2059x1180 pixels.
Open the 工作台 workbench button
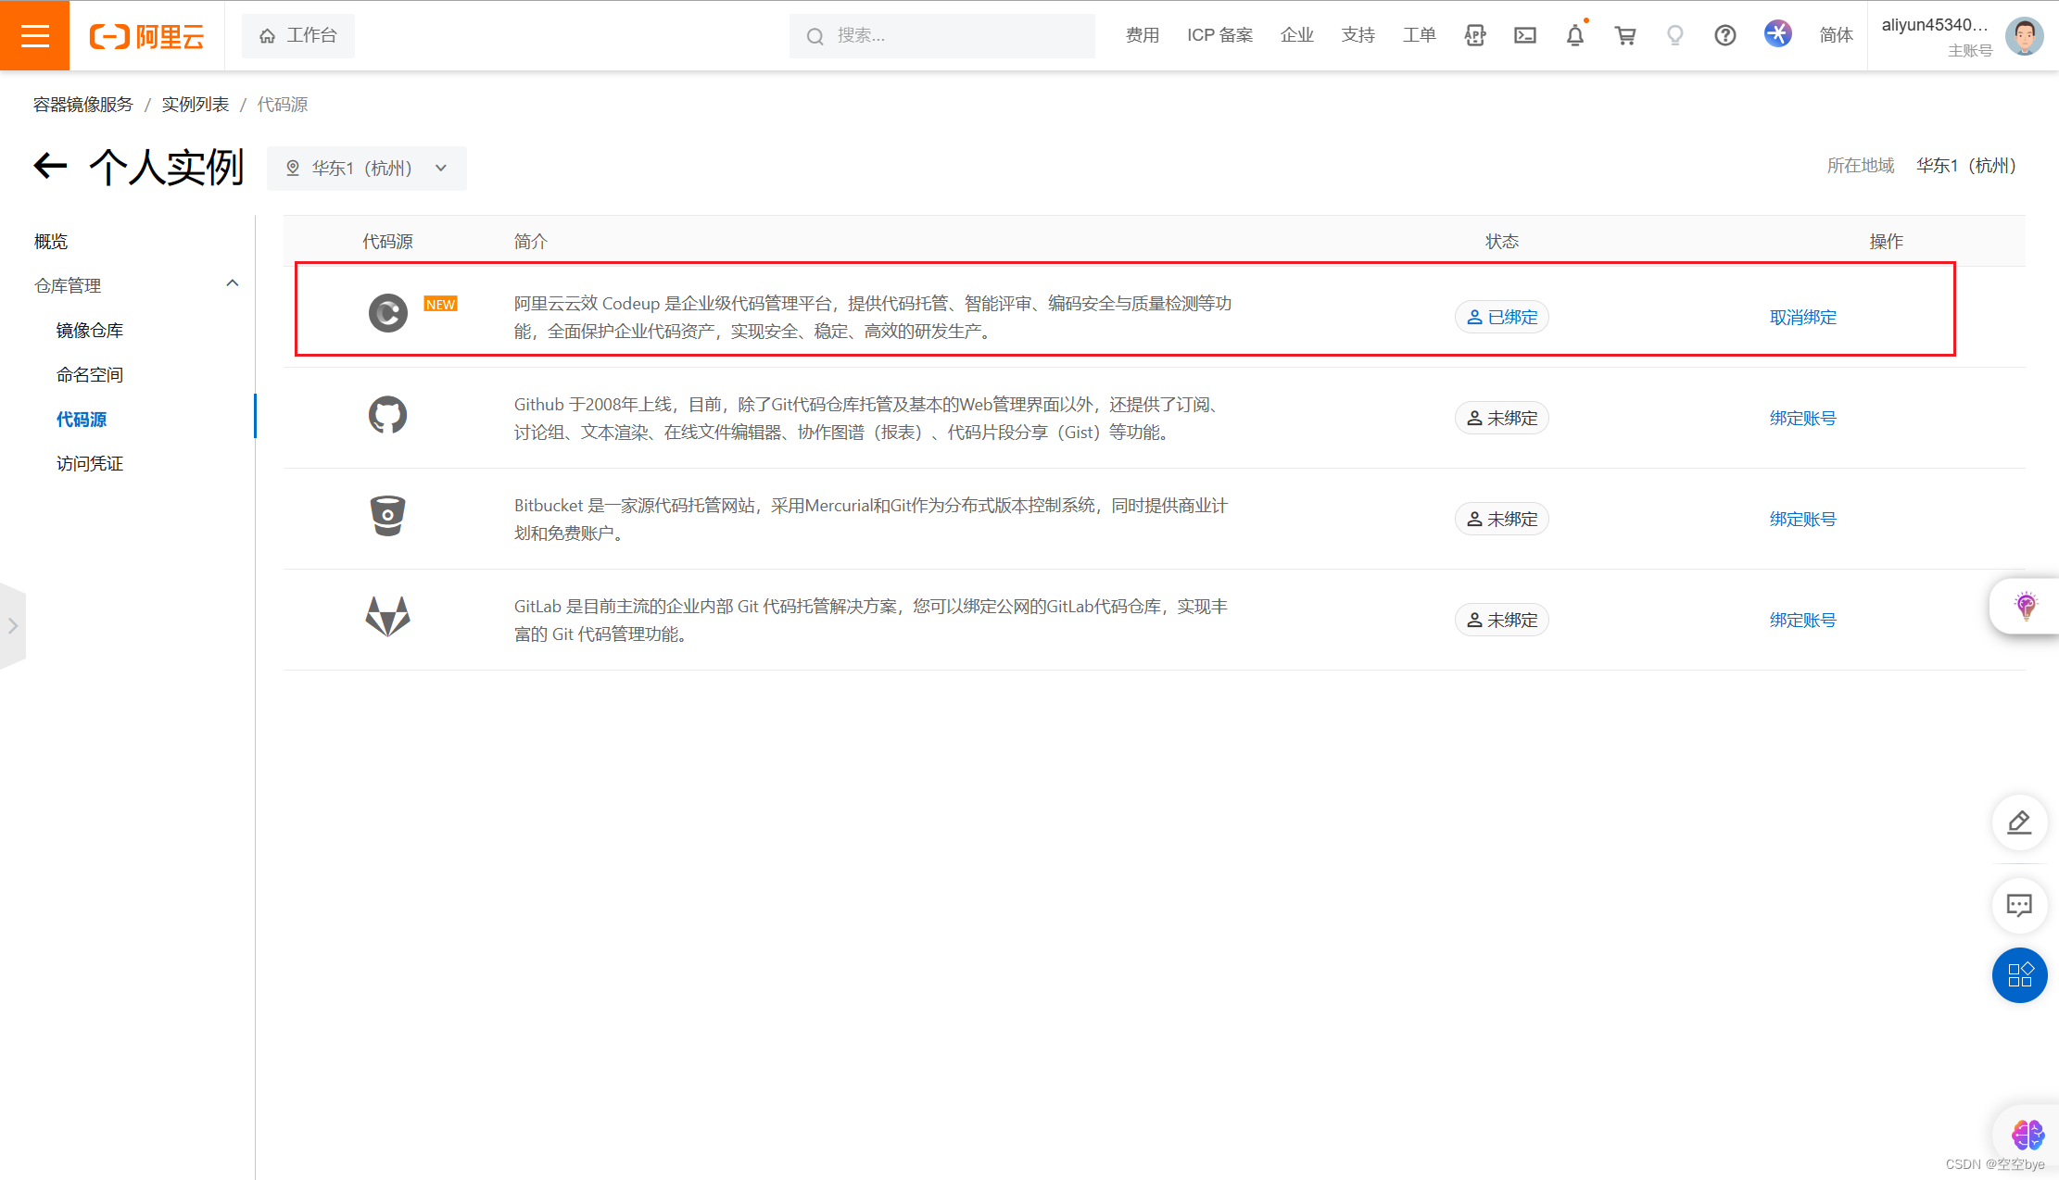point(297,36)
